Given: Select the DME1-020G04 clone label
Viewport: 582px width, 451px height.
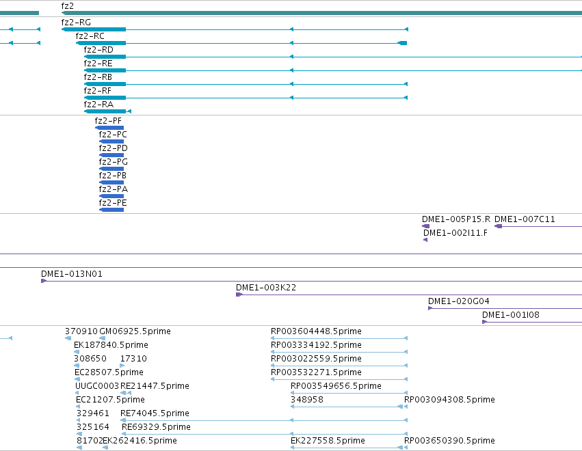Looking at the screenshot, I should 459,301.
